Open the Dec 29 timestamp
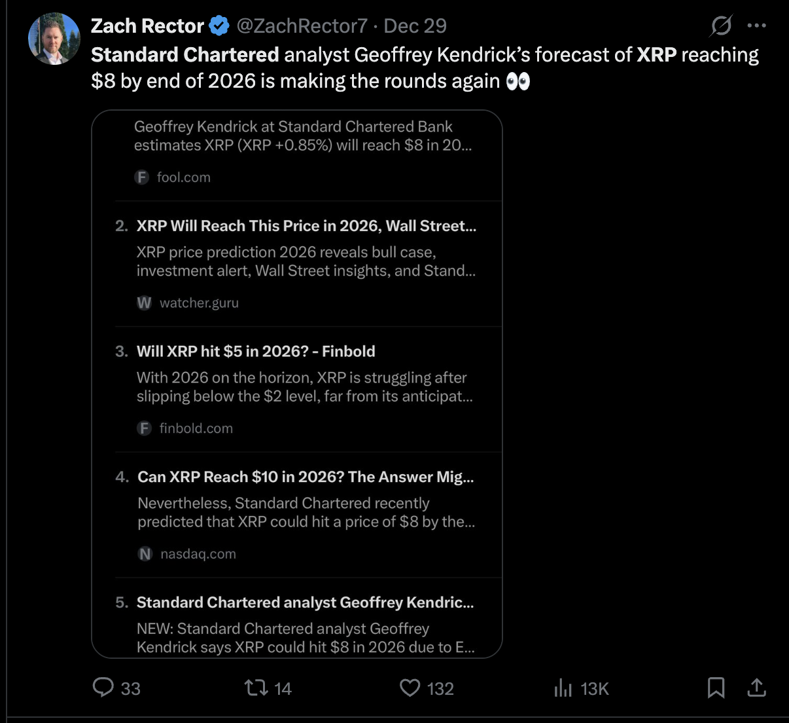Viewport: 789px width, 723px height. 415,26
